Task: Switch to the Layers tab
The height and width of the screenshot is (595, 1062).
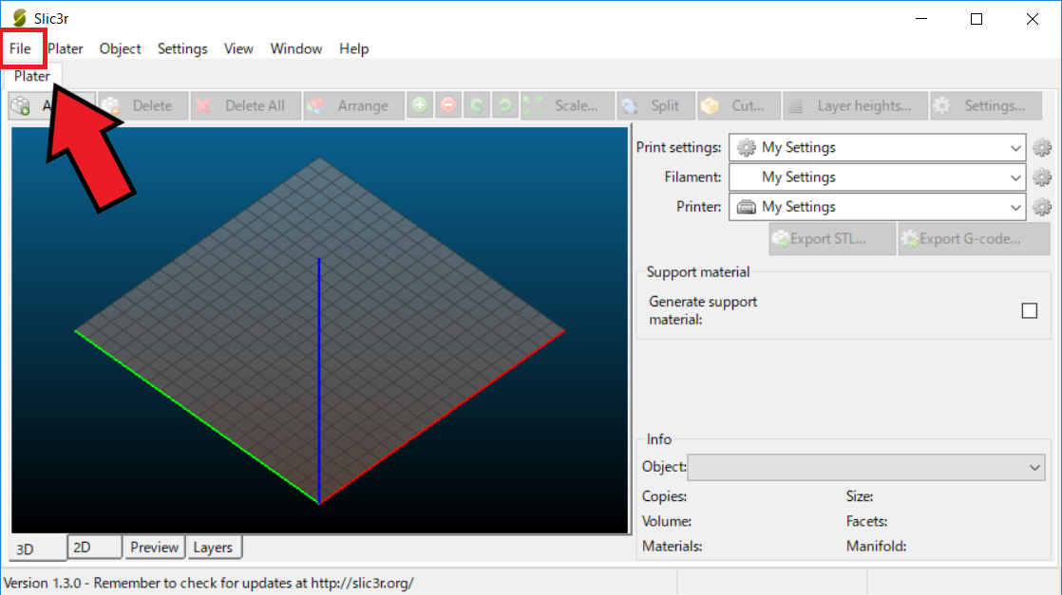Action: point(213,547)
